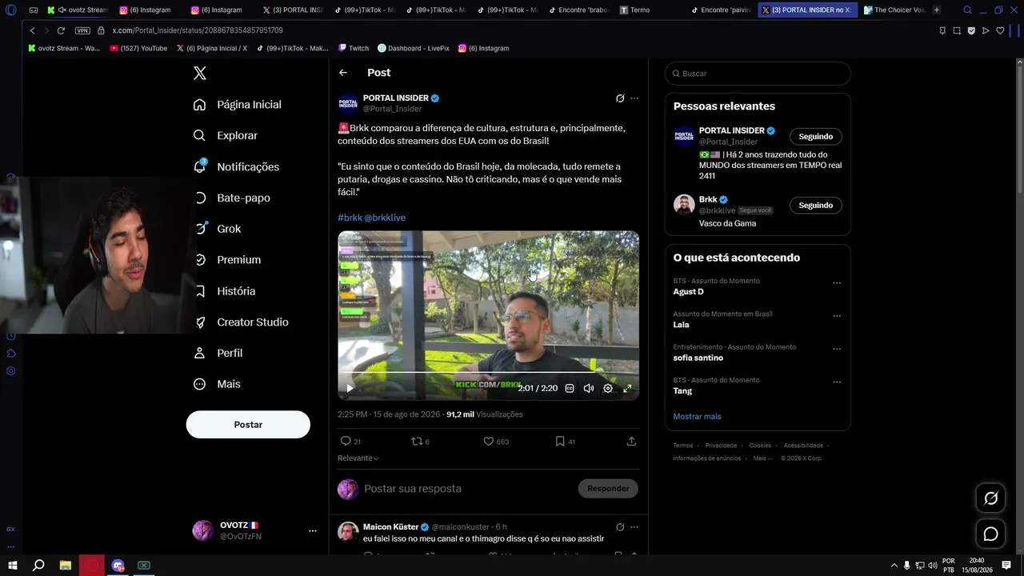Screen dimensions: 1024x576
Task: Open the OVOTZ account menu dots
Action: point(313,530)
